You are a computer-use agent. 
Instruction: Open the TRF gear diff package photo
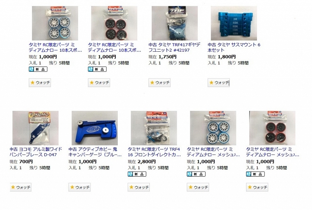point(175,23)
